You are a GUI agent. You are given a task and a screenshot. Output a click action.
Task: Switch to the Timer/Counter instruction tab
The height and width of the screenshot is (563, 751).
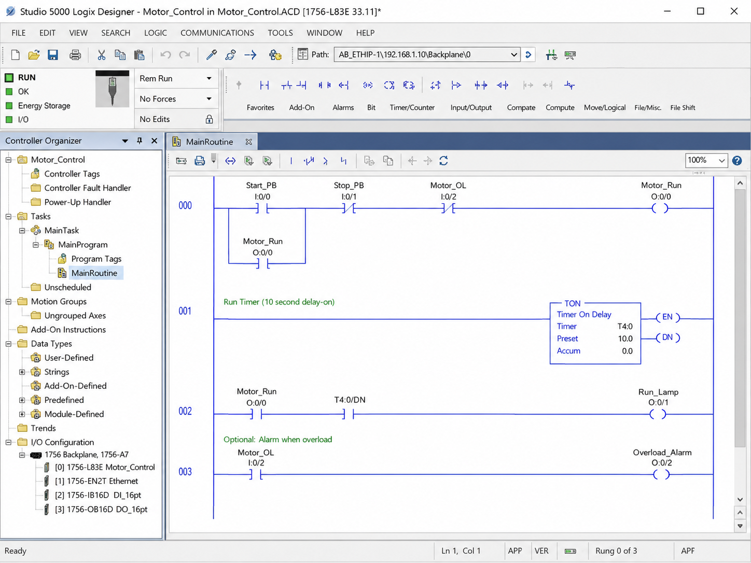click(x=412, y=107)
